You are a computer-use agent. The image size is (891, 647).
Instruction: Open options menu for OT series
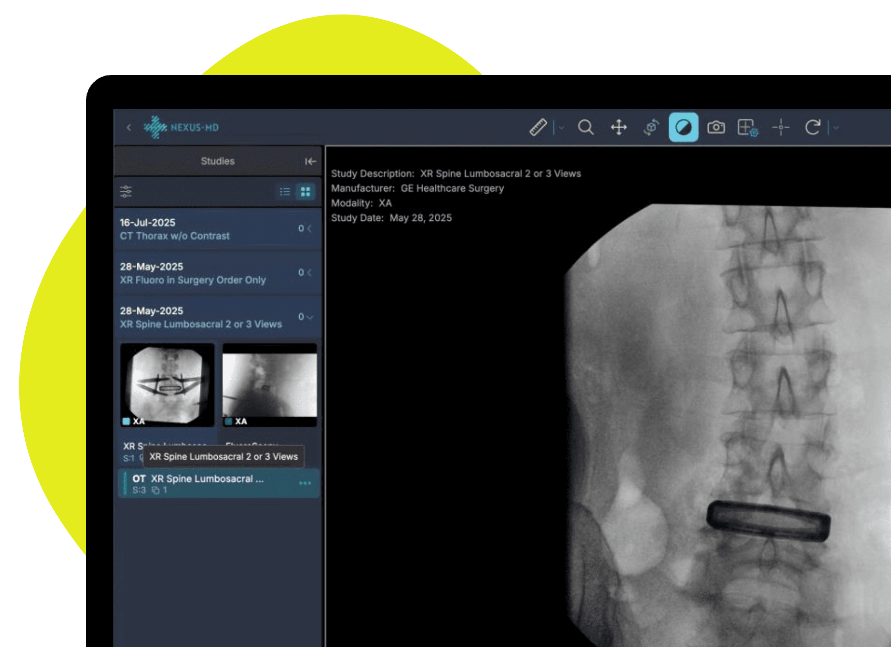(305, 483)
